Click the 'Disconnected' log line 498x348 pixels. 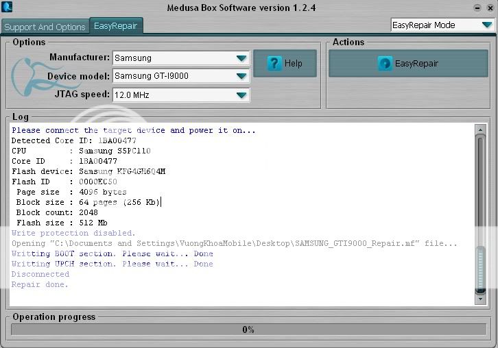40,274
